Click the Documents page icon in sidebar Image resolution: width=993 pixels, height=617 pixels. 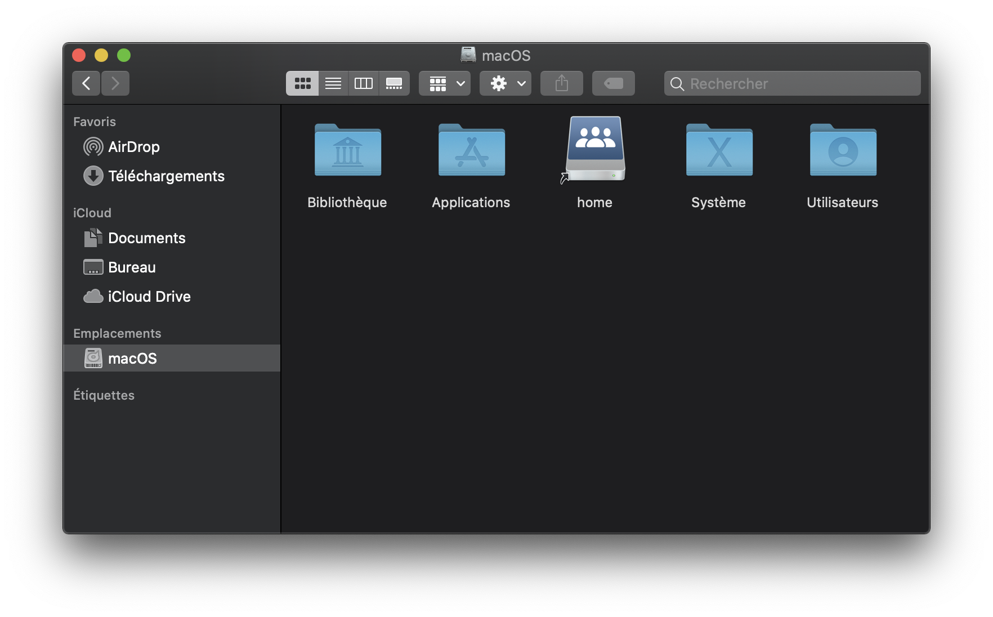(x=93, y=238)
